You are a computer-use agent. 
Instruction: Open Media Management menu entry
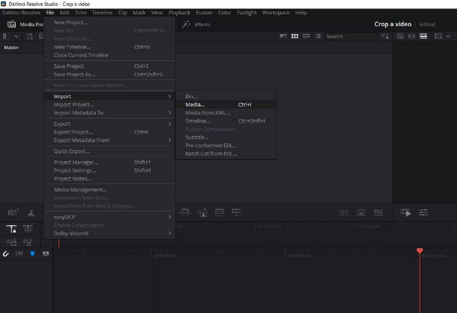coord(110,190)
